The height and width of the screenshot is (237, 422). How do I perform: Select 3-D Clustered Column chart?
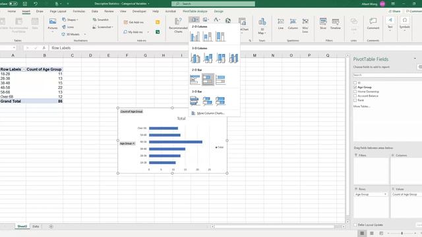click(x=195, y=58)
